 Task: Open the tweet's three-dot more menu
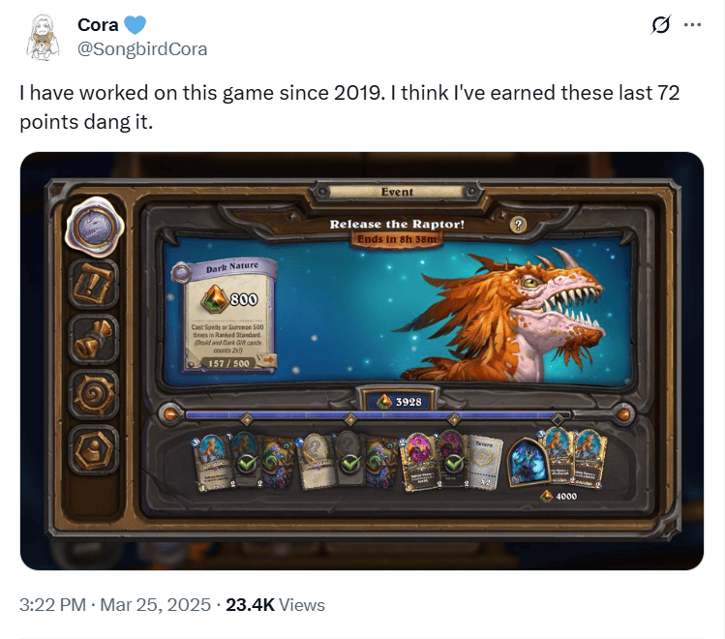(692, 24)
